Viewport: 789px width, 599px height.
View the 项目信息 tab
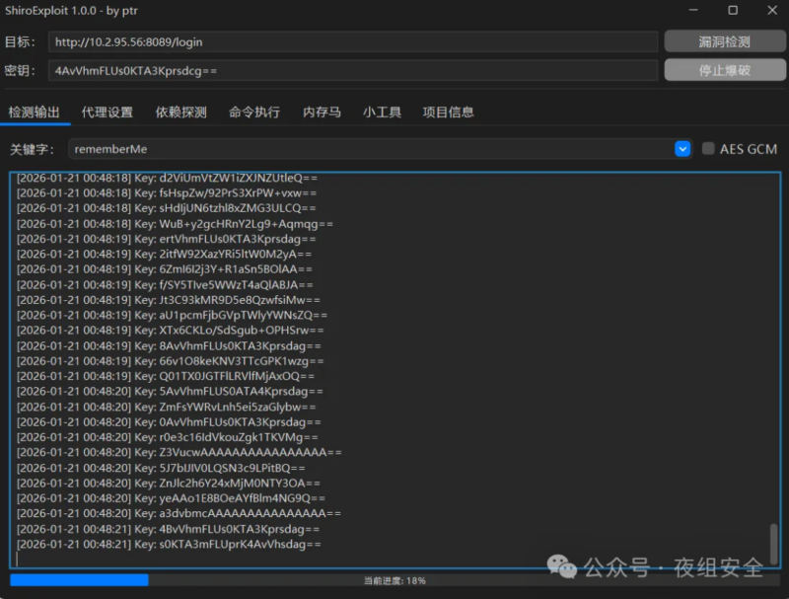pyautogui.click(x=449, y=112)
